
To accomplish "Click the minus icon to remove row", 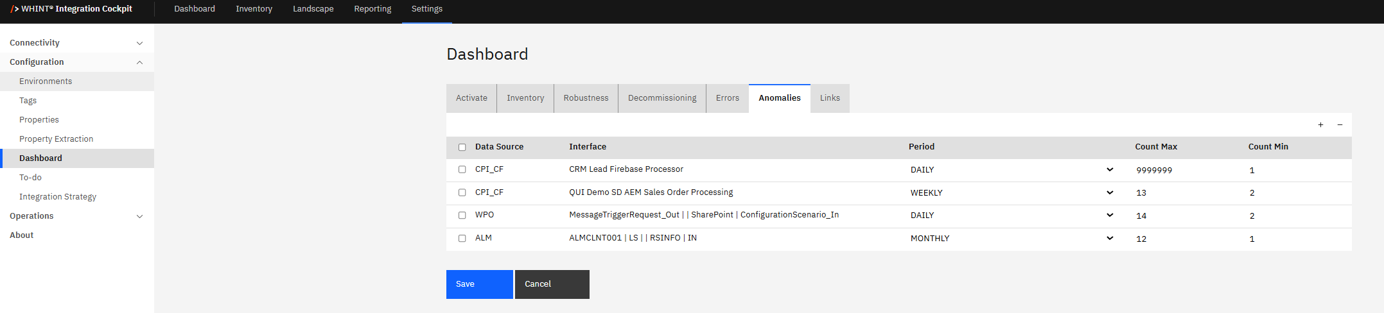I will point(1340,125).
